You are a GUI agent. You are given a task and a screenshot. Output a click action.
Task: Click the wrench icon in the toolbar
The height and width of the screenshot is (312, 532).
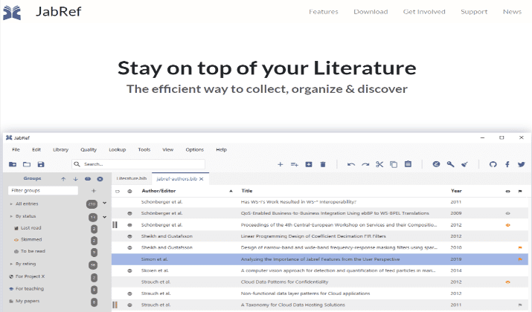pos(451,164)
